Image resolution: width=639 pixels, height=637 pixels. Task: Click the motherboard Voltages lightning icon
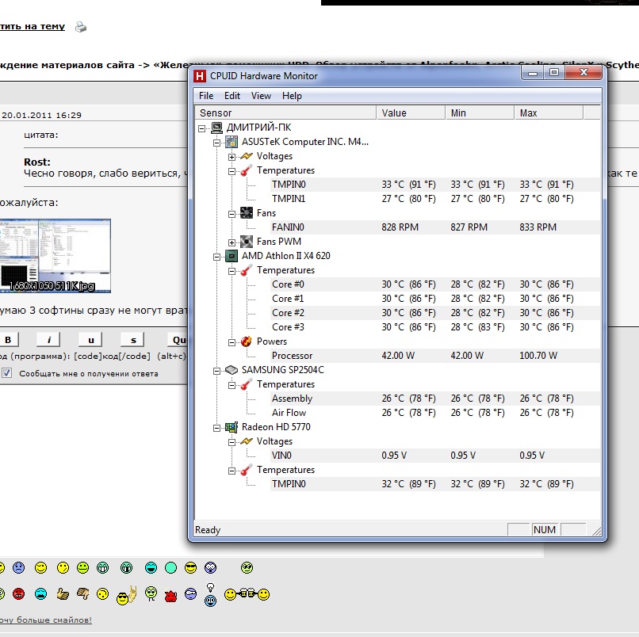click(x=247, y=156)
